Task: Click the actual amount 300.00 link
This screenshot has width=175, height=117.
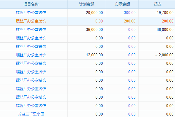Action: click(x=130, y=13)
